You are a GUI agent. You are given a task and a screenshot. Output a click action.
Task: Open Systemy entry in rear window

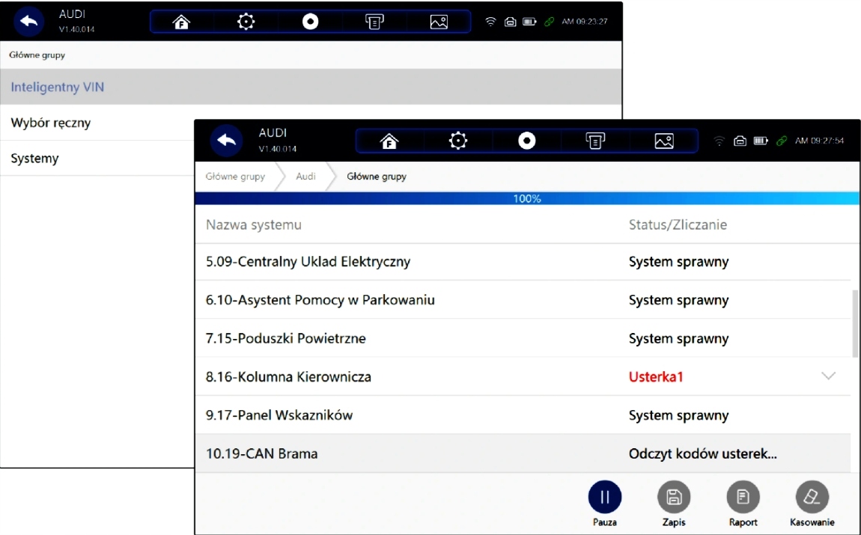(97, 158)
